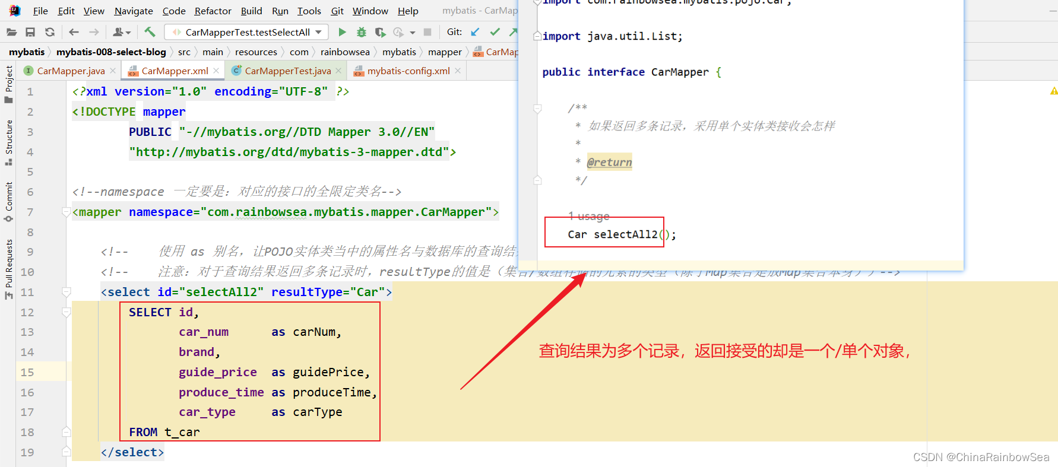Toggle the Structure side panel
1058x467 pixels.
pos(9,142)
